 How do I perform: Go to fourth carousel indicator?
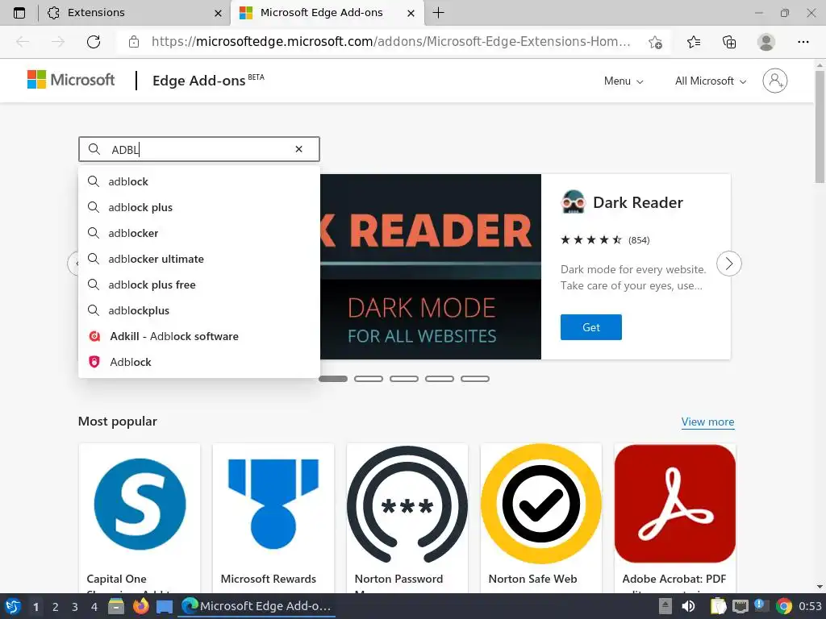pos(440,379)
